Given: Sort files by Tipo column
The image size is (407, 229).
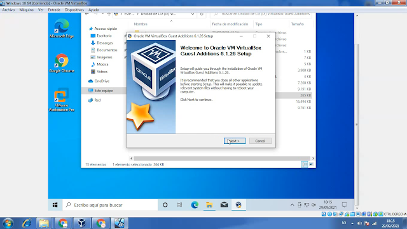Looking at the screenshot, I should click(x=259, y=24).
